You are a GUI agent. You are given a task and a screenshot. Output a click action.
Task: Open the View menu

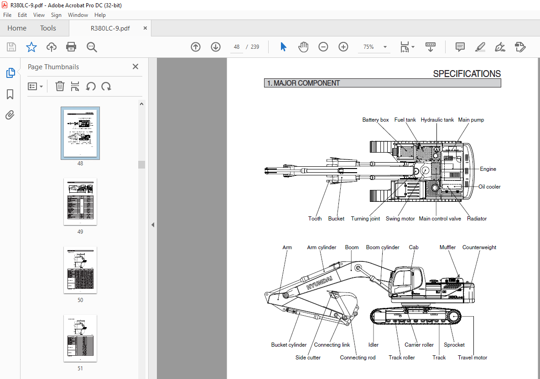39,15
